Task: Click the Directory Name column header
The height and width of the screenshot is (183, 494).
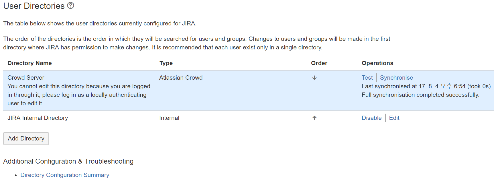Action: [x=29, y=63]
